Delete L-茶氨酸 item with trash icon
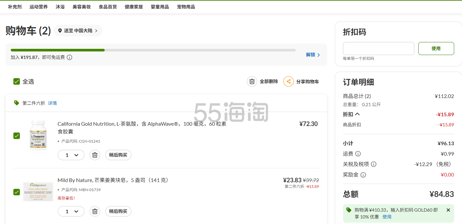462x224 pixels. click(95, 155)
